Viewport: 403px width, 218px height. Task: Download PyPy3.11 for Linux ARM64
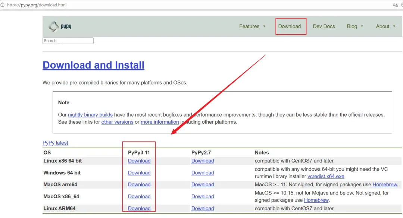[139, 209]
